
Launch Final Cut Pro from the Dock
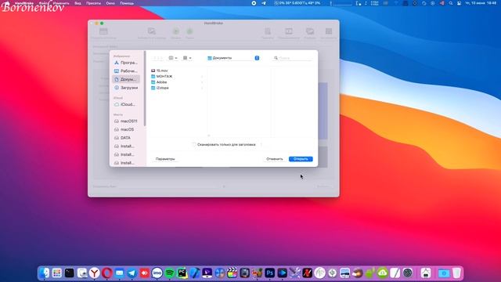click(232, 273)
